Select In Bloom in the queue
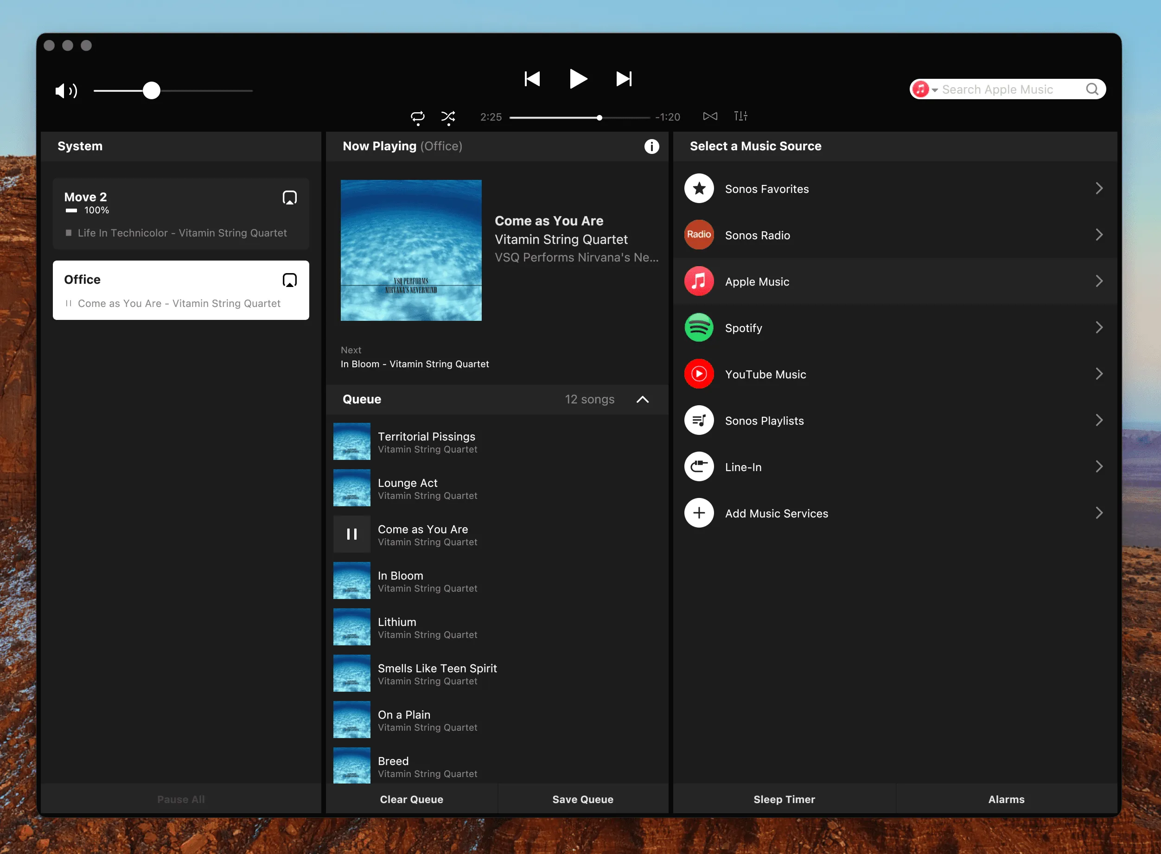Viewport: 1161px width, 854px height. tap(497, 580)
